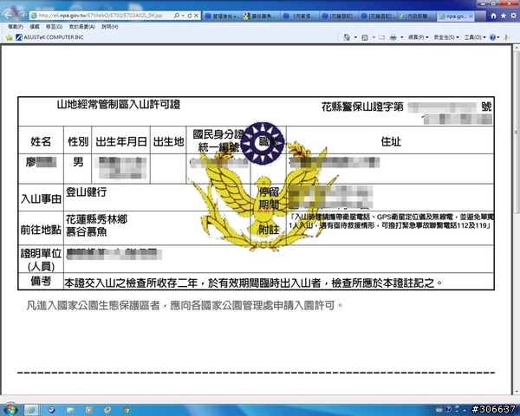Click the last icon at the command bar end
Screen dimensions: 520x416
[x=506, y=37]
